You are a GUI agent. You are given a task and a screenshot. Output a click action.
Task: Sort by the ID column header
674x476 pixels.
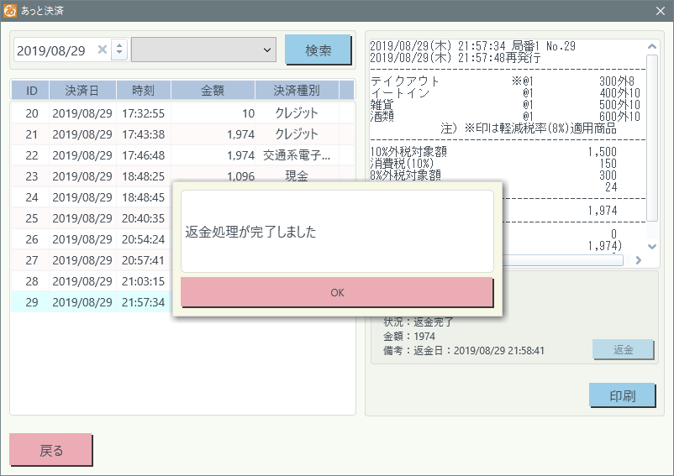pos(31,90)
